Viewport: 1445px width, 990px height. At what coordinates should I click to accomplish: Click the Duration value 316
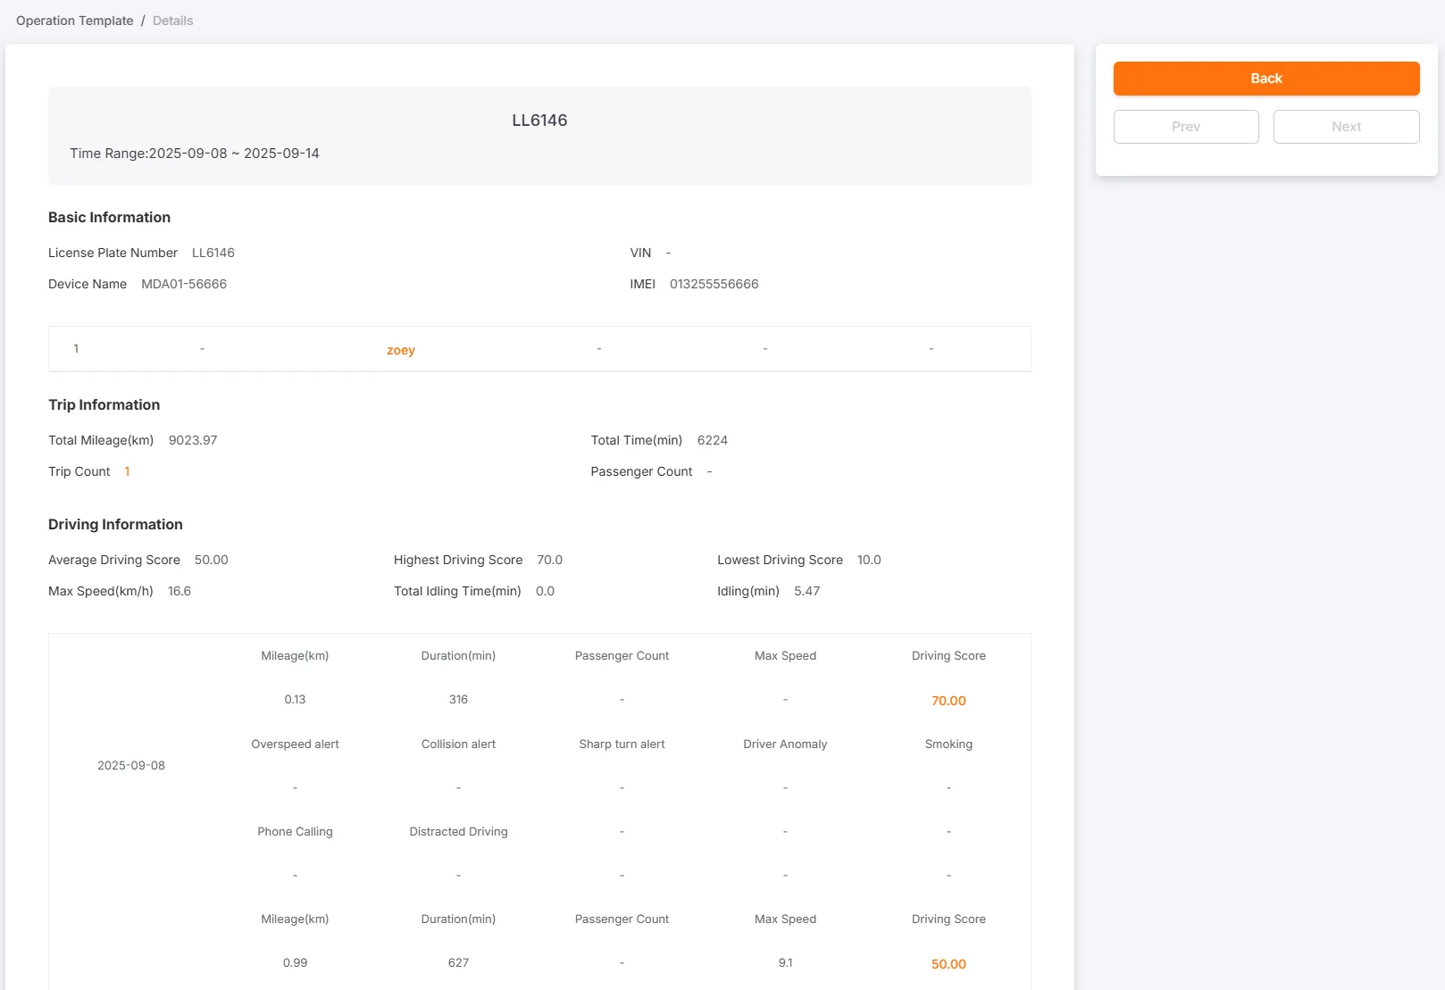458,699
